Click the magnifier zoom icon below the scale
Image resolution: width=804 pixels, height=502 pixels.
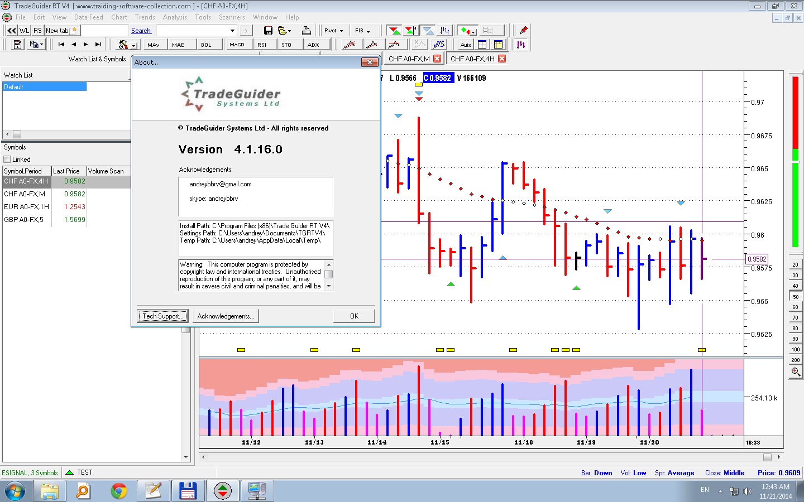796,372
